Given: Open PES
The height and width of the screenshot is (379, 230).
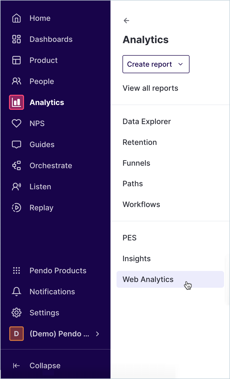Looking at the screenshot, I should click(129, 238).
